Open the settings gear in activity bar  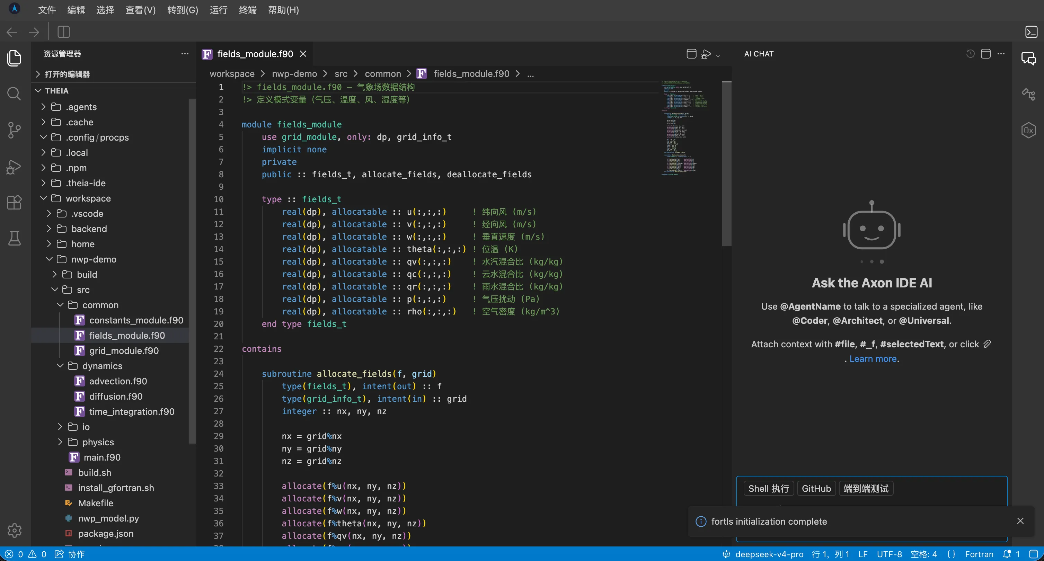(14, 530)
